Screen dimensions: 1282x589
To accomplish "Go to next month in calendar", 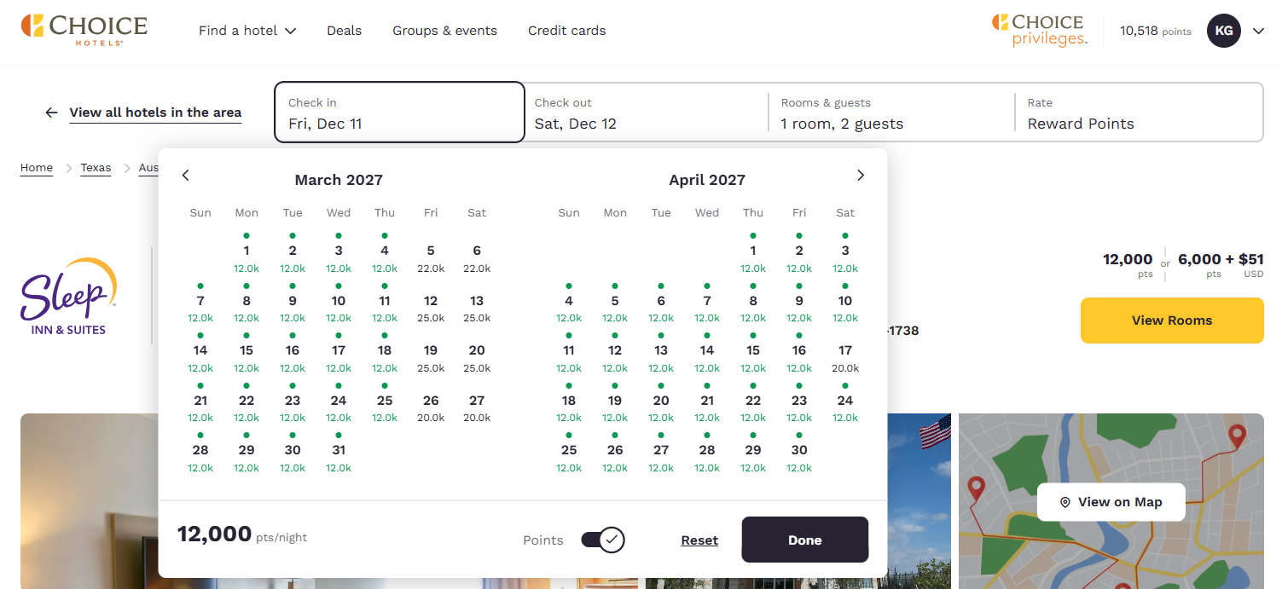I will tap(861, 175).
